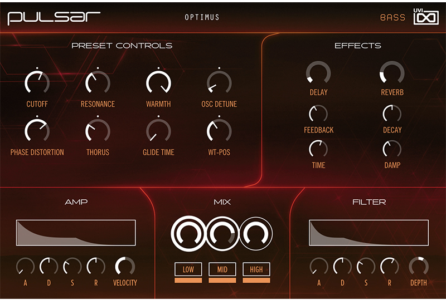Image resolution: width=446 pixels, height=300 pixels.
Task: Select the WT-POS knob
Action: click(x=219, y=131)
